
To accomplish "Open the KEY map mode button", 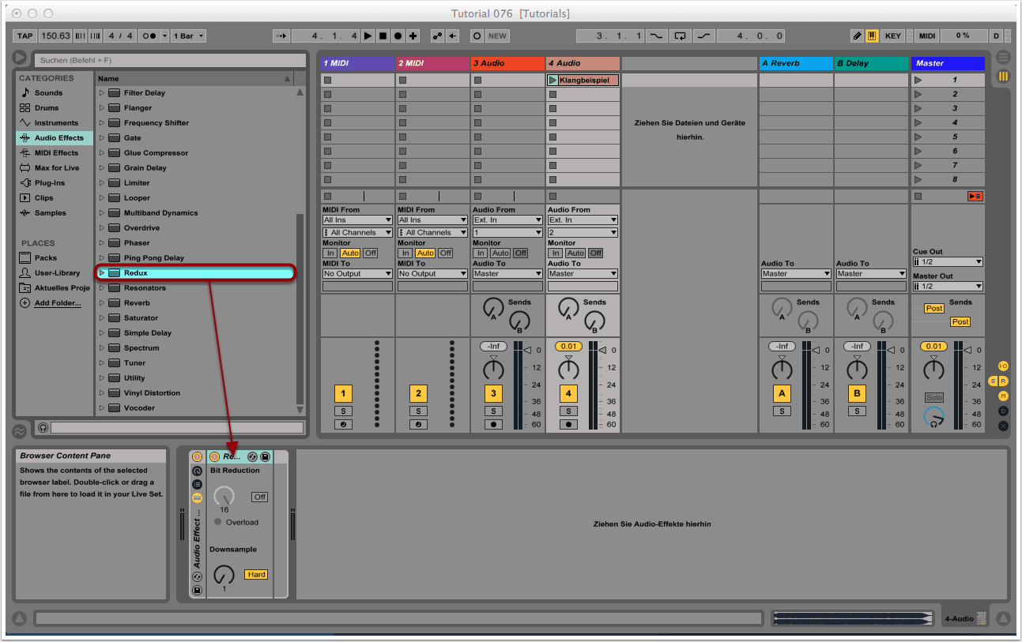I will coord(892,36).
